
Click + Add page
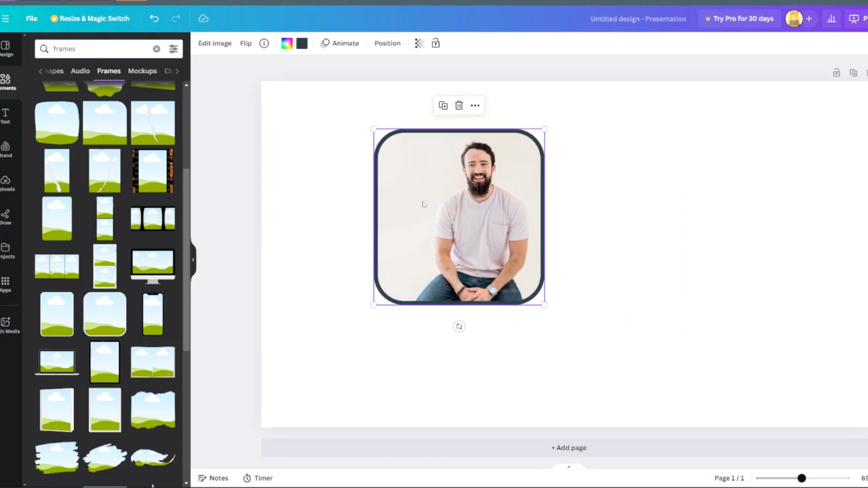pos(569,448)
